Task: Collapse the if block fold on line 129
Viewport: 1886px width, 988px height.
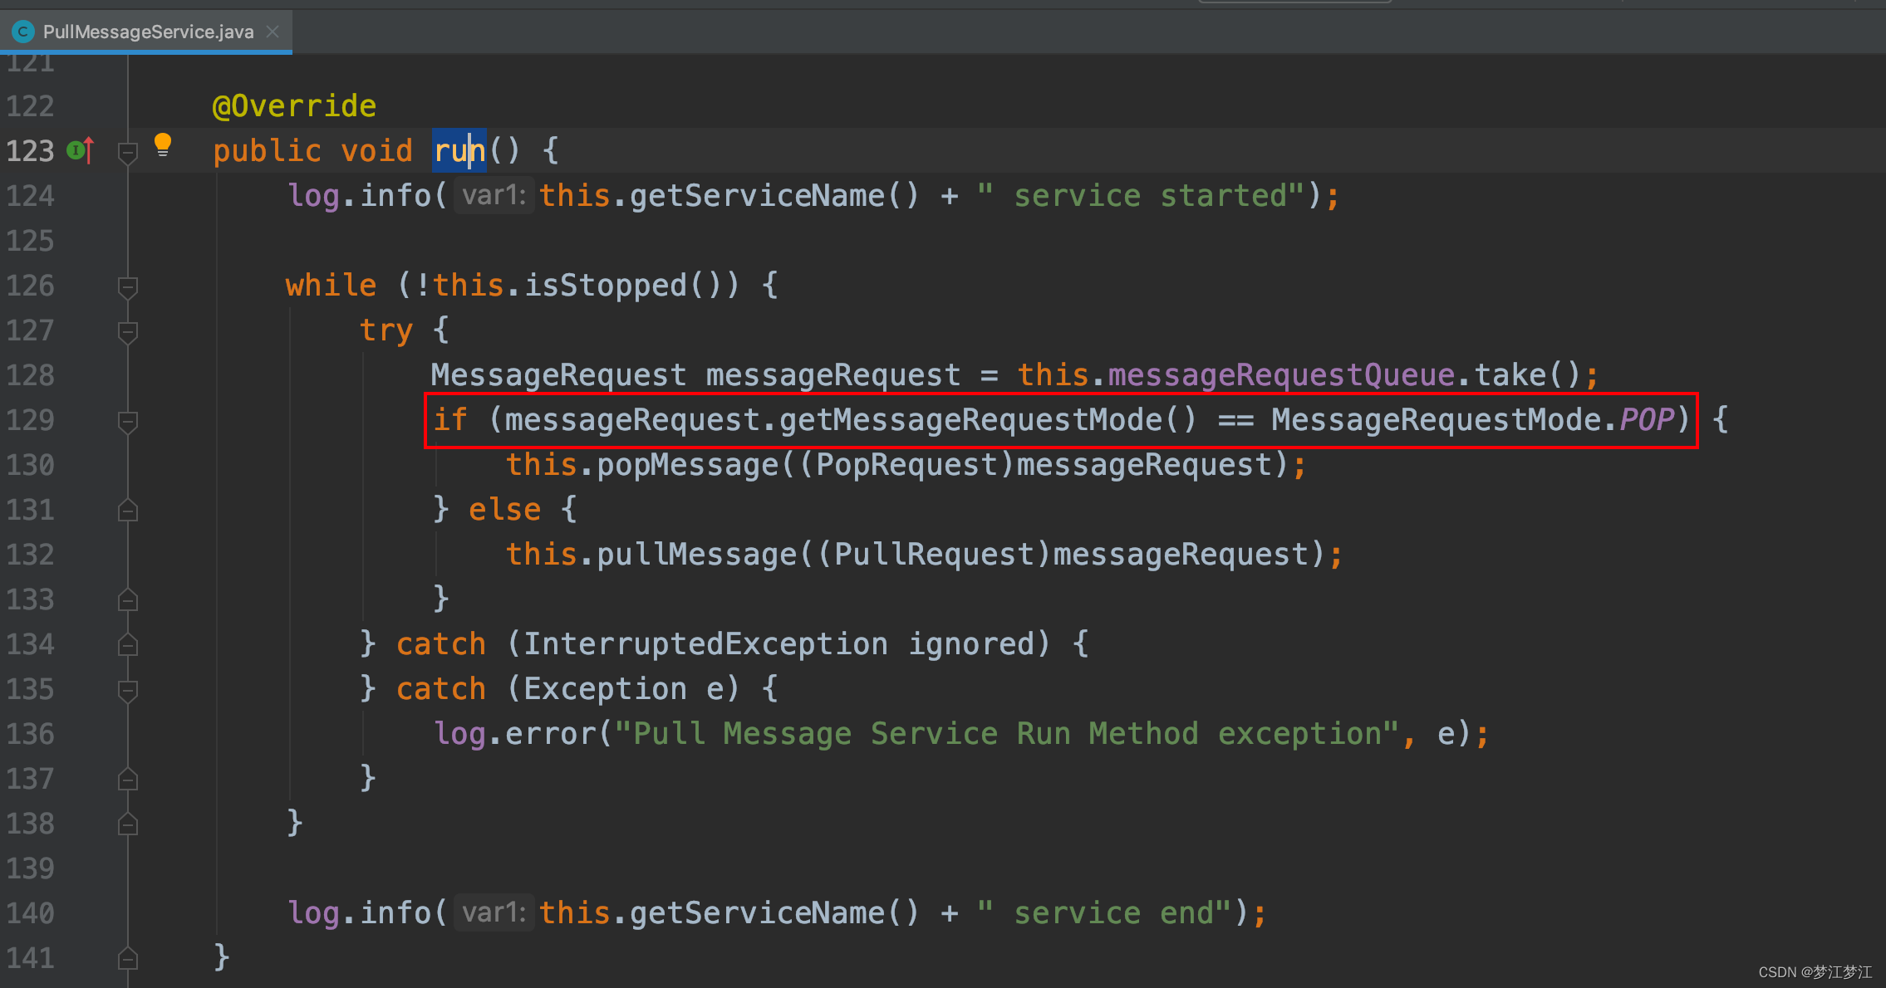Action: click(128, 422)
